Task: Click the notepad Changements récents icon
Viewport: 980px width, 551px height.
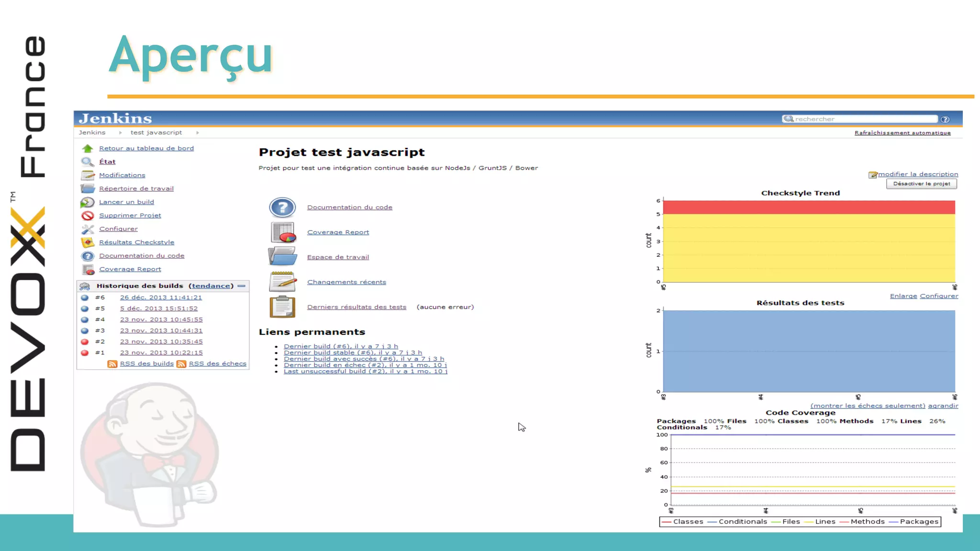Action: click(282, 282)
